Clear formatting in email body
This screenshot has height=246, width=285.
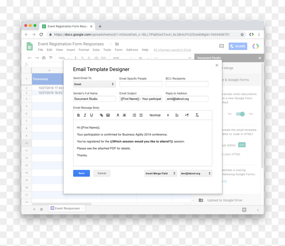click(197, 115)
